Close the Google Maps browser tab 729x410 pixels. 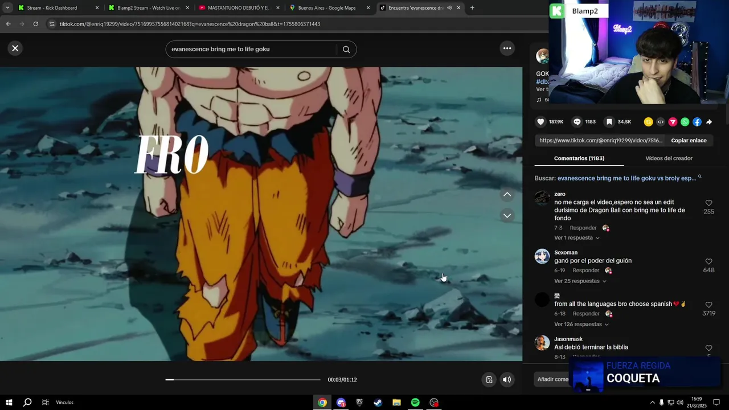[368, 8]
